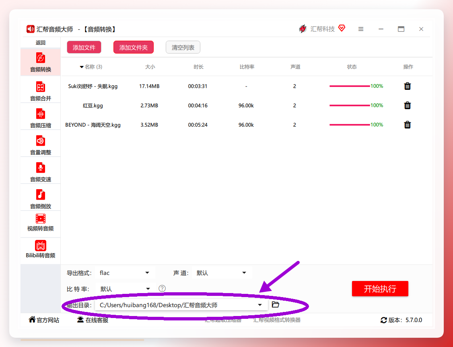Open the 音频转换 audio conversion tool
This screenshot has width=453, height=347.
(x=41, y=62)
